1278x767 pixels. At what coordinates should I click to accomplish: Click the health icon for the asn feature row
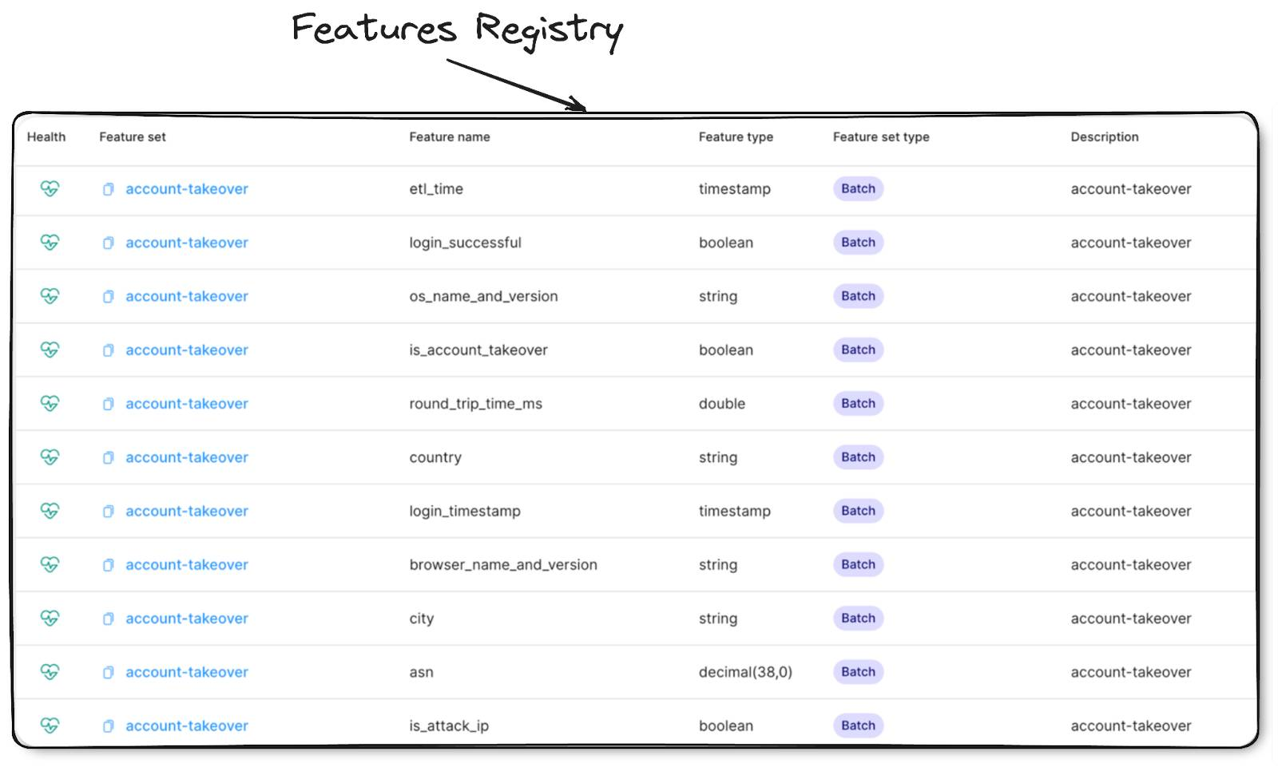[x=49, y=672]
